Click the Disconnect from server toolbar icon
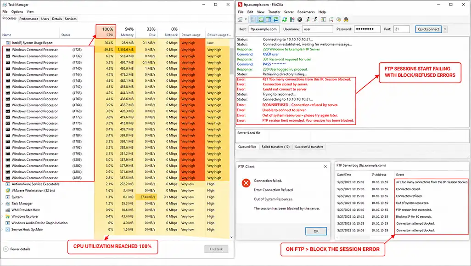Screen dimensions: 471x266 tap(308, 19)
